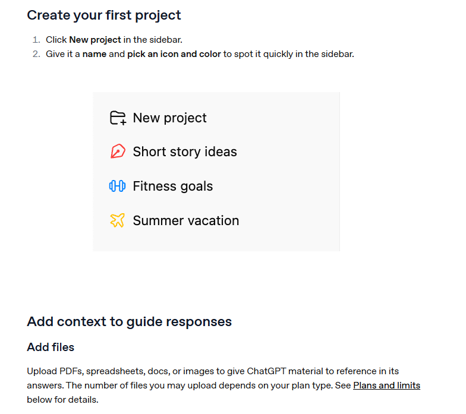466x414 pixels.
Task: Click the 'below for details' line
Action: click(x=62, y=399)
